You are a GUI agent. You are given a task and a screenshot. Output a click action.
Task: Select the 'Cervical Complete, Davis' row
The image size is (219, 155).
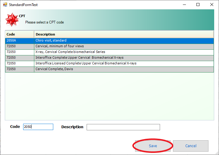[x=109, y=69]
